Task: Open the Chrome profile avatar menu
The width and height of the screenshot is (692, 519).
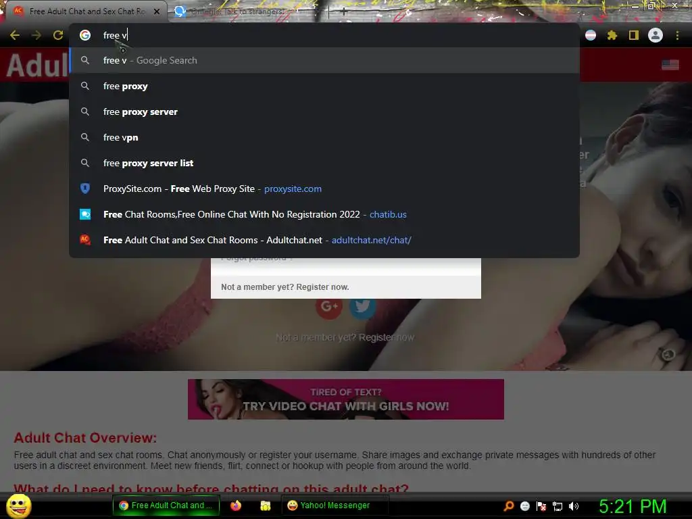Action: pyautogui.click(x=656, y=35)
